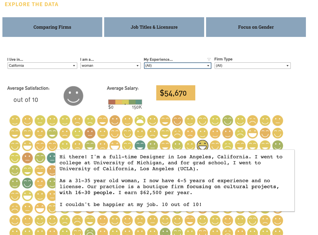
Task: Click the last green smiley in third row
Action: pos(277,145)
